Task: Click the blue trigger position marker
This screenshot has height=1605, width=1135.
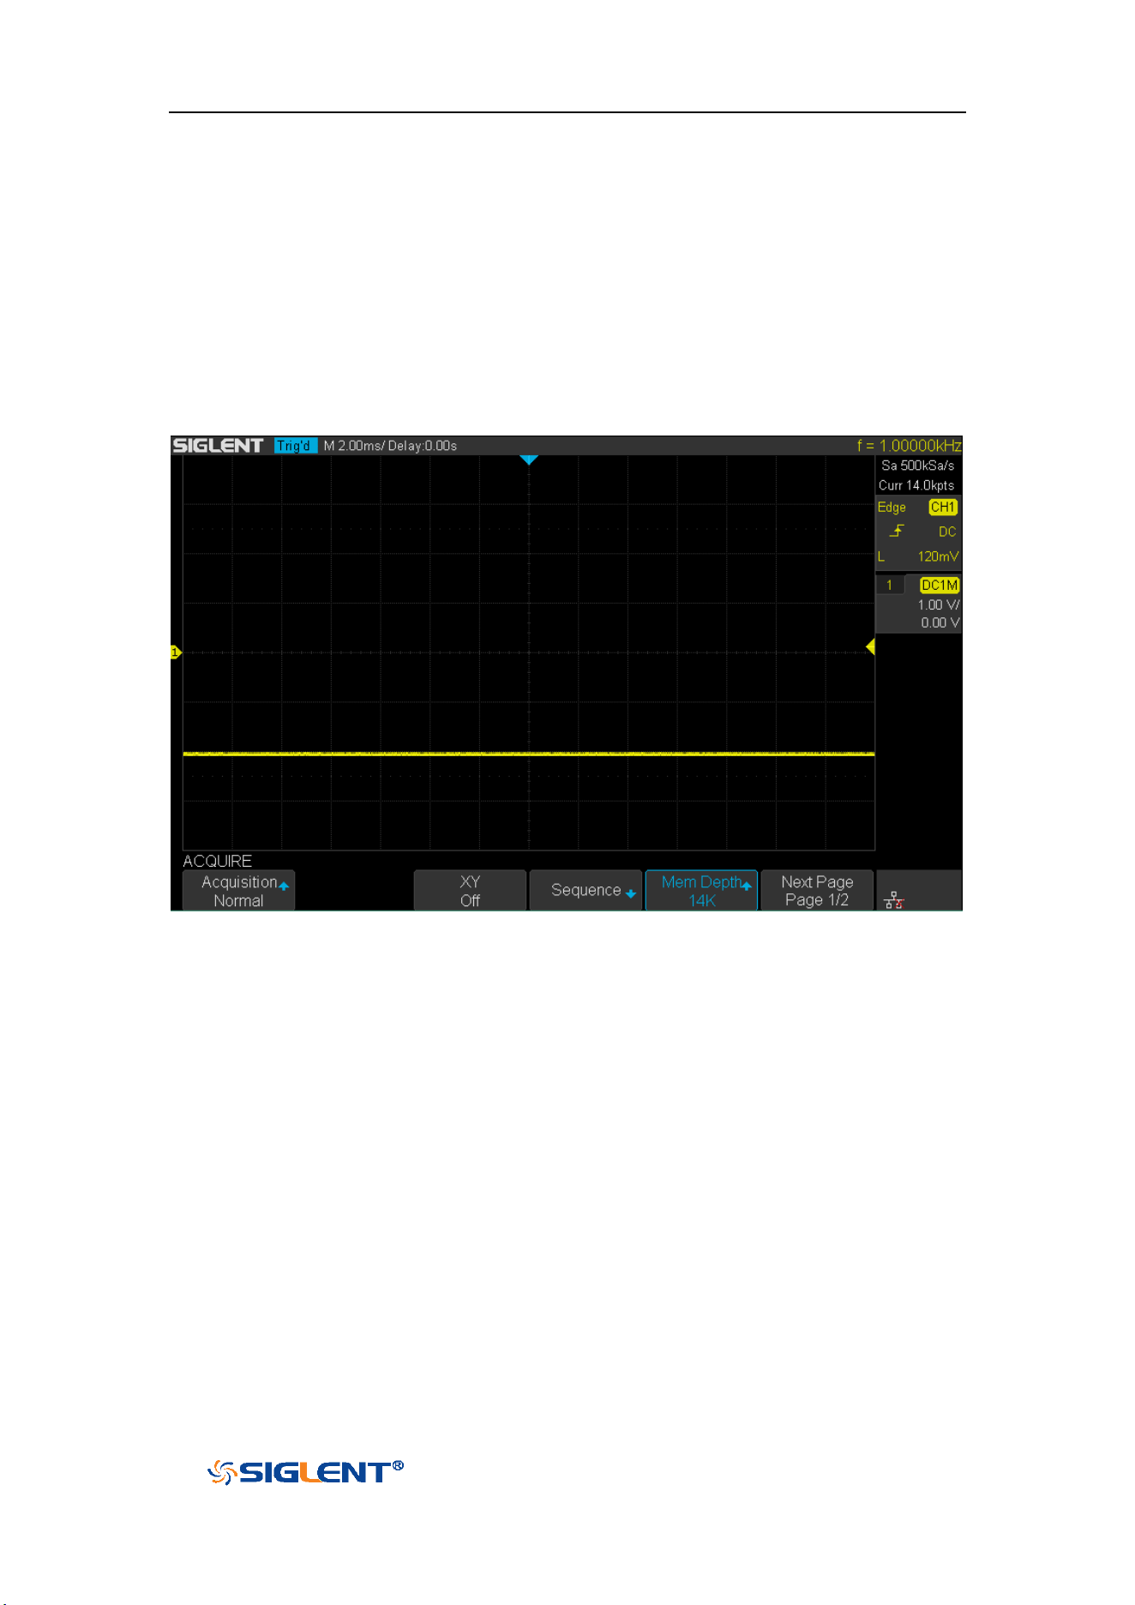Action: click(529, 460)
